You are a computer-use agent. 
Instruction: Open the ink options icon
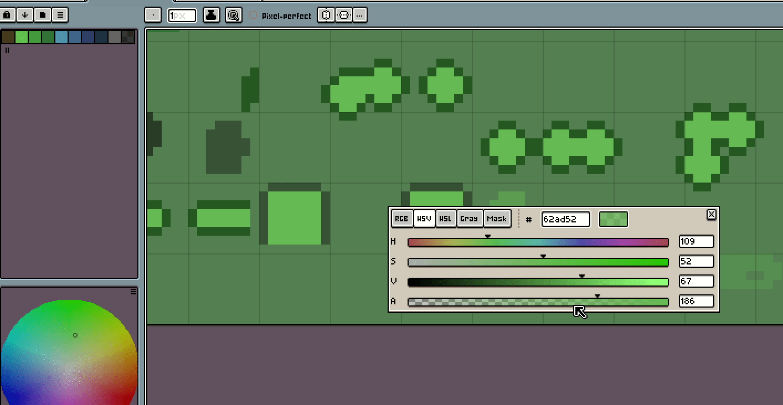click(211, 15)
